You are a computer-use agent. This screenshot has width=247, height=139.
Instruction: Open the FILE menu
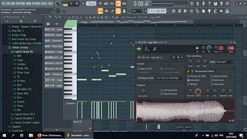pos(3,3)
